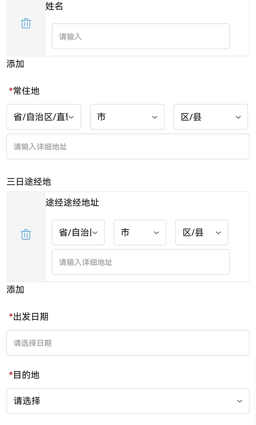Select the 区/县 dropdown in 途经途经地址
Image resolution: width=256 pixels, height=425 pixels.
click(x=201, y=232)
